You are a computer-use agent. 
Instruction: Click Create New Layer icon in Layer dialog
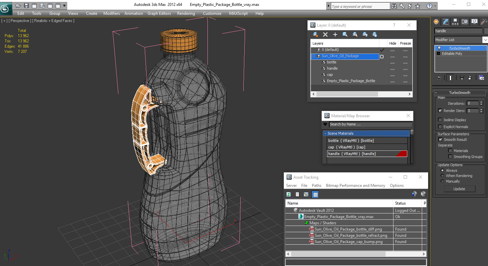315,34
